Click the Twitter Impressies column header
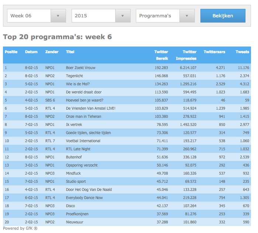 pyautogui.click(x=186, y=55)
